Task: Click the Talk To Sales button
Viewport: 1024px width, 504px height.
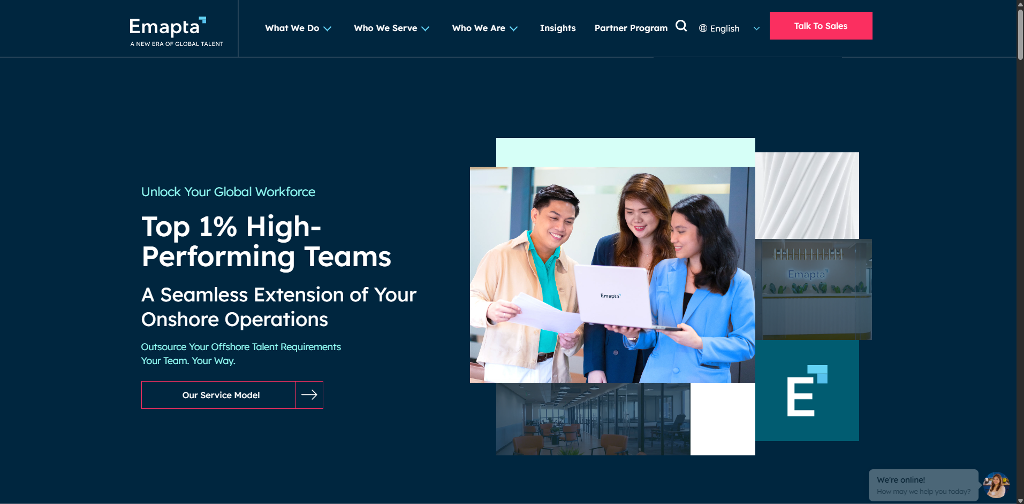Action: (x=820, y=26)
